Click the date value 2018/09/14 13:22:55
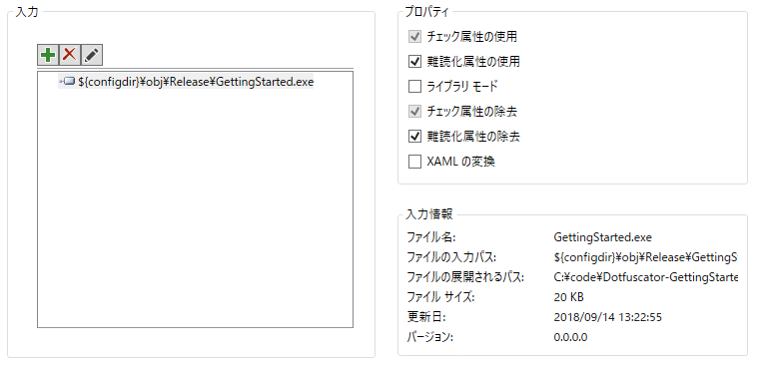 pos(607,318)
